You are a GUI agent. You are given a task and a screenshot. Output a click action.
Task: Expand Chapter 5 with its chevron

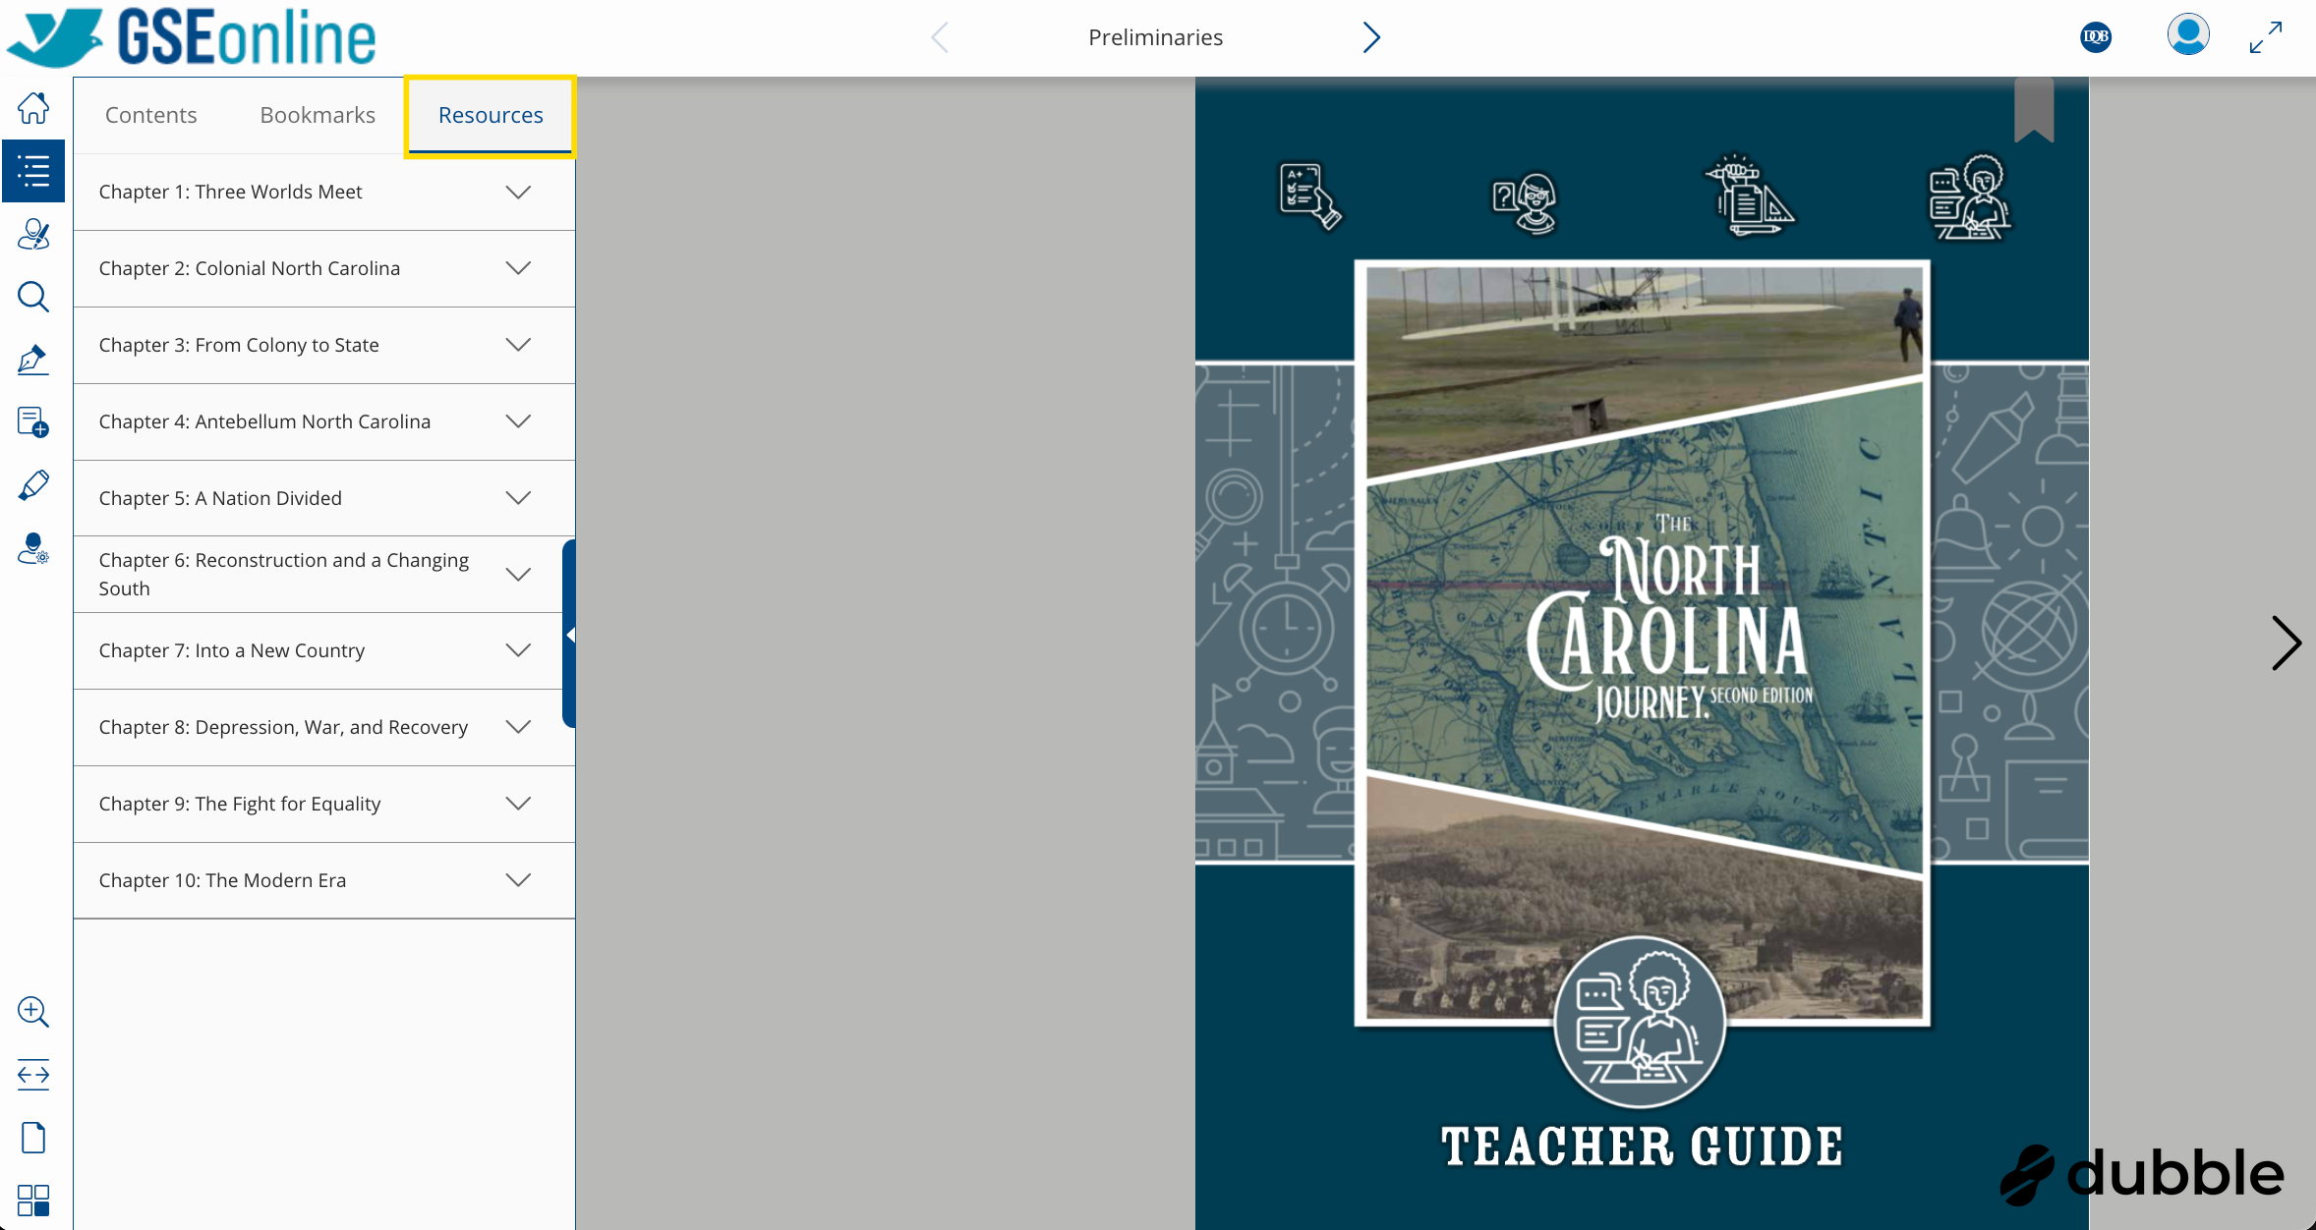pyautogui.click(x=518, y=498)
